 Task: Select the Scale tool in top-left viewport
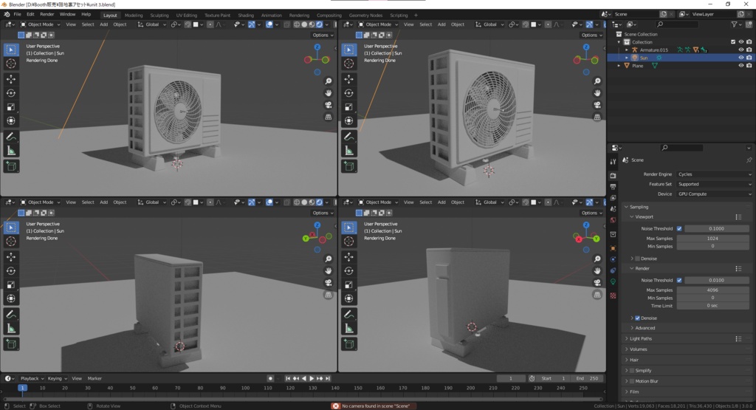click(x=11, y=107)
